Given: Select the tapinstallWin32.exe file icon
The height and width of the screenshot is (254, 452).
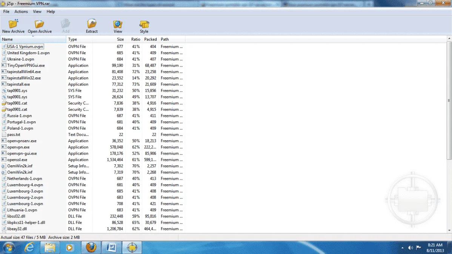Looking at the screenshot, I should [x=4, y=78].
